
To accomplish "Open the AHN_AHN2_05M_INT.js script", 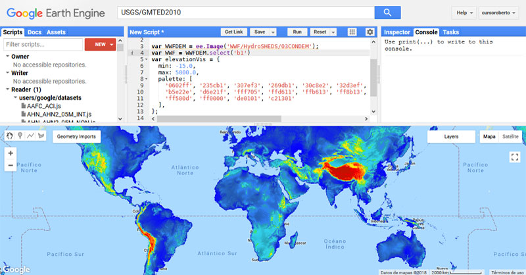I will coord(59,114).
